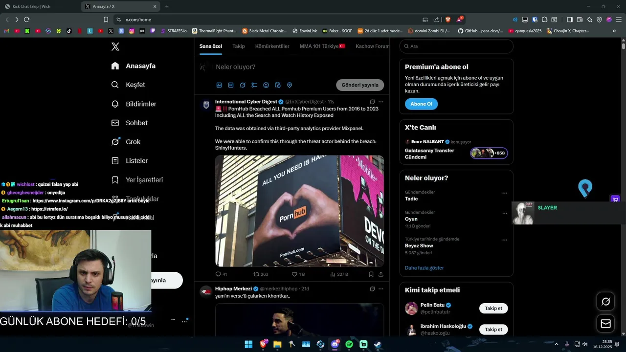Open Anasayfa home in the sidebar
Image resolution: width=626 pixels, height=352 pixels.
coord(134,66)
